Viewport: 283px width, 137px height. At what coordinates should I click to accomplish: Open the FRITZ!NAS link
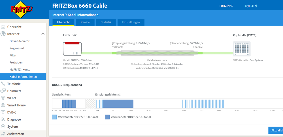click(226, 6)
